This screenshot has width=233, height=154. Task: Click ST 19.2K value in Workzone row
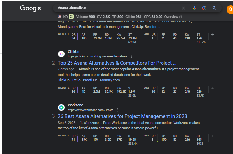point(132,140)
